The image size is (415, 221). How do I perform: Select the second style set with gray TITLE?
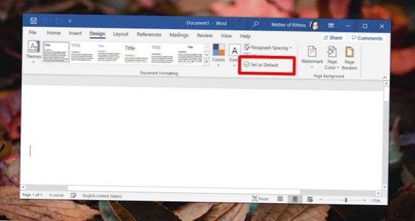click(82, 52)
